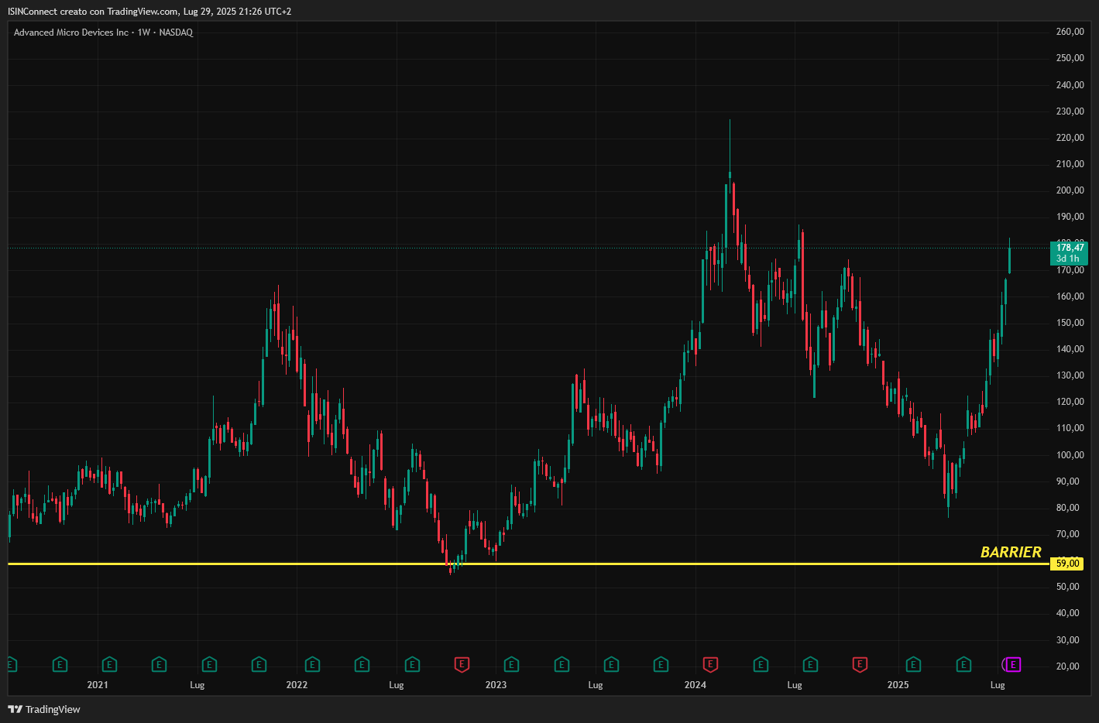Click the 200,00 price axis label
1099x723 pixels.
click(x=1070, y=190)
